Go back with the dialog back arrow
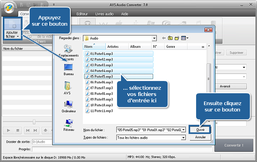The width and height of the screenshot is (257, 162). (164, 38)
